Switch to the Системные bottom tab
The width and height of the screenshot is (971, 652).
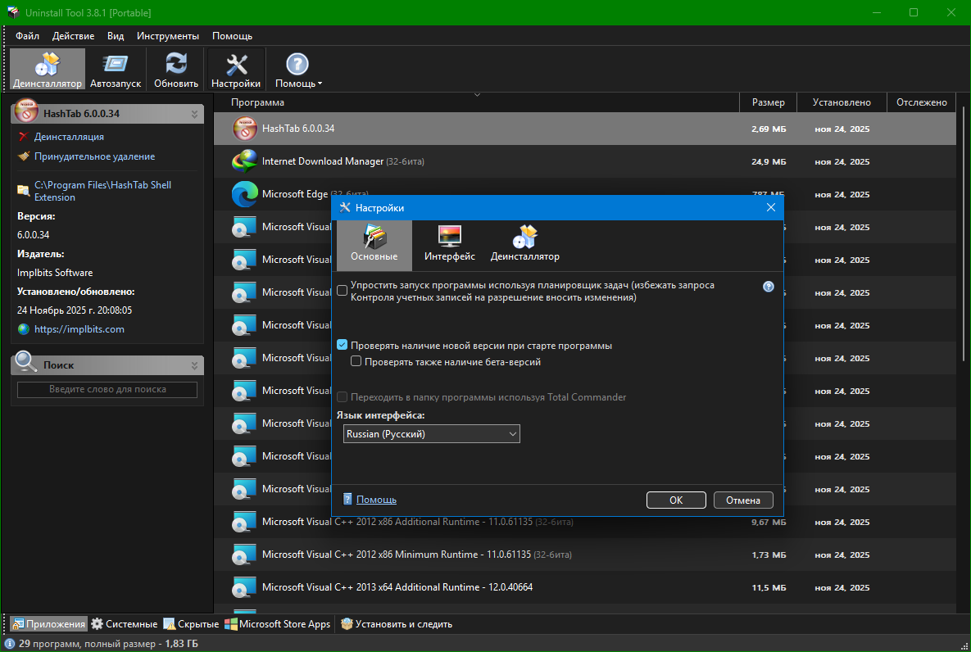tap(125, 624)
